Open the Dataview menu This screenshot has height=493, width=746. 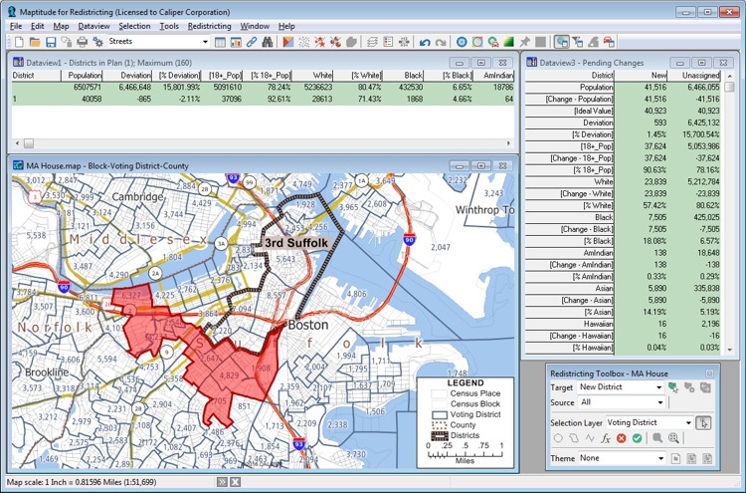click(x=94, y=25)
